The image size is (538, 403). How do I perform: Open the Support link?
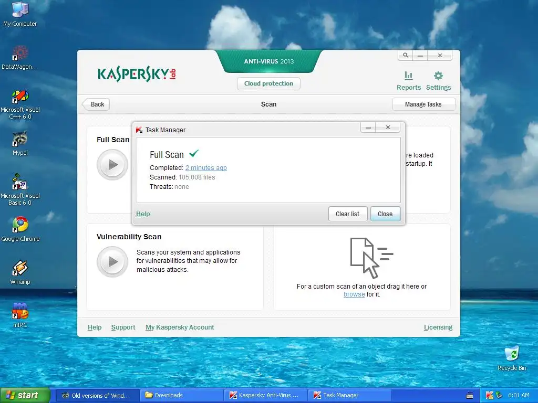pyautogui.click(x=123, y=327)
